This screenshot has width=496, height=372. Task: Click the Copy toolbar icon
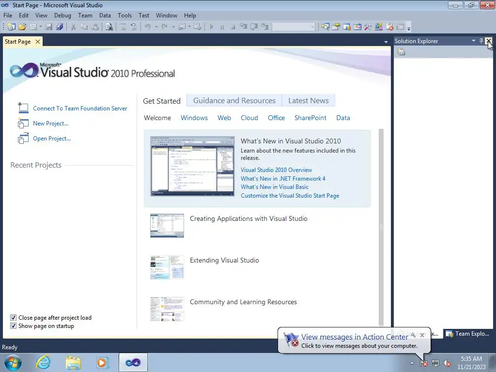tap(84, 27)
